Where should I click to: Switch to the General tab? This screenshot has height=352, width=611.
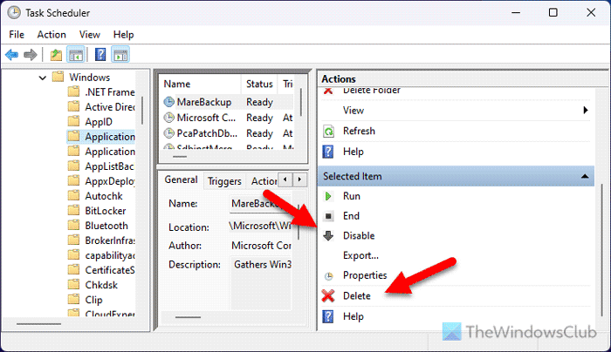point(181,179)
